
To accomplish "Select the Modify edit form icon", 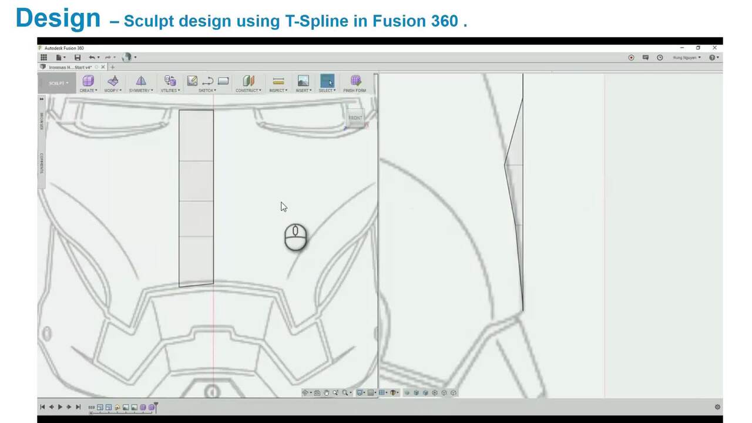I will coord(113,80).
